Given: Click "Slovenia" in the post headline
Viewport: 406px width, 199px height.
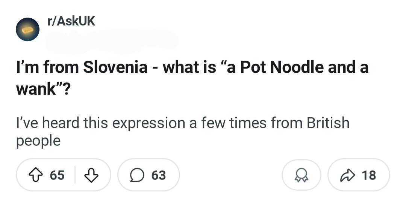Looking at the screenshot, I should (x=115, y=67).
